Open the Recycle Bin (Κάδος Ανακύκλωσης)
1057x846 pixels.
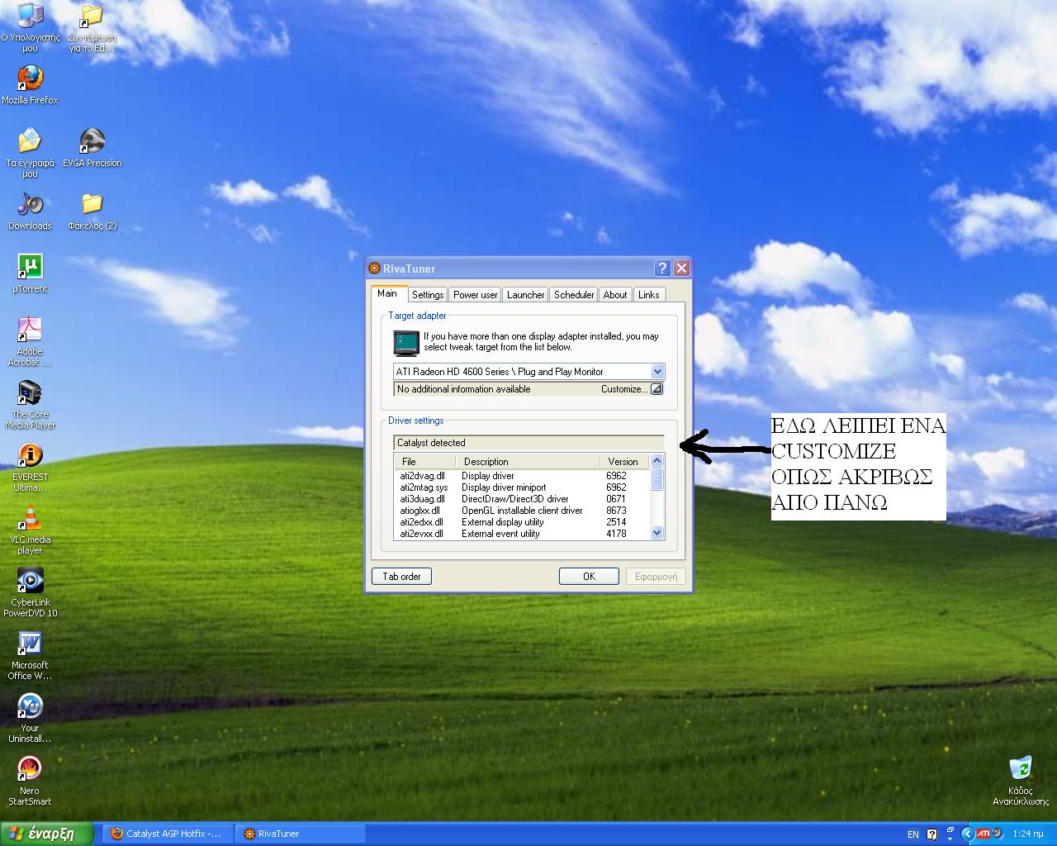coord(1021,781)
